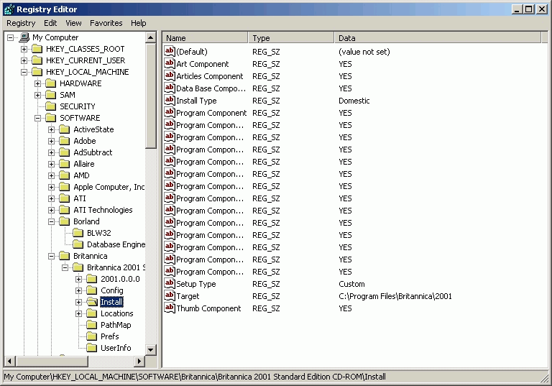Screen dimensions: 552x386
Task: Open the Help menu
Action: (138, 23)
